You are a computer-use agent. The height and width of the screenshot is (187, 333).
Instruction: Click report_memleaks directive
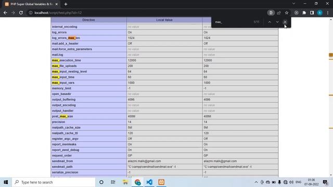pyautogui.click(x=64, y=144)
